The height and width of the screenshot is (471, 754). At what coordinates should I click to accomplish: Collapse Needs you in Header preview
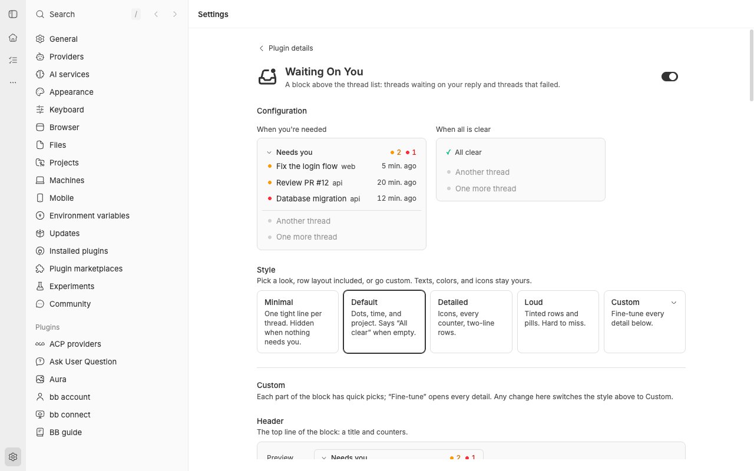coord(323,457)
